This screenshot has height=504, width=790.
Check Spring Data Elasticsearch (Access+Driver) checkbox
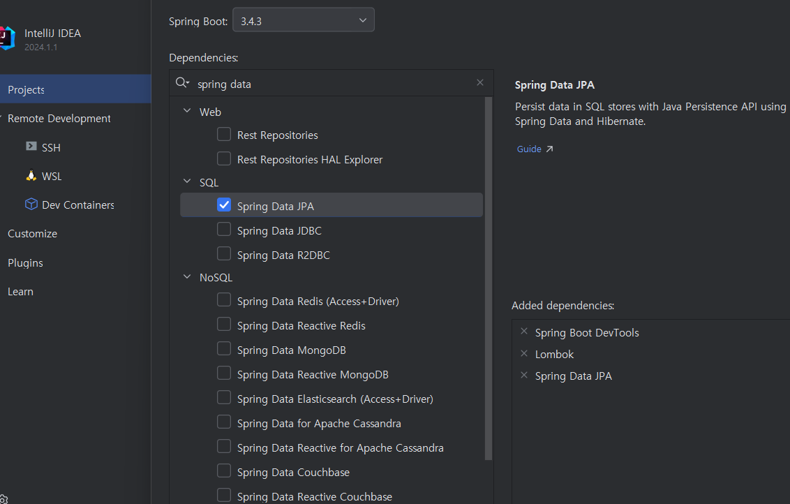click(224, 397)
